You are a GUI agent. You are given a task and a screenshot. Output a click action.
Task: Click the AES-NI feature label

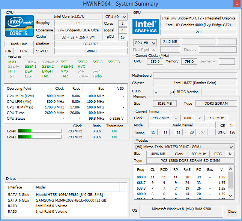(67, 67)
